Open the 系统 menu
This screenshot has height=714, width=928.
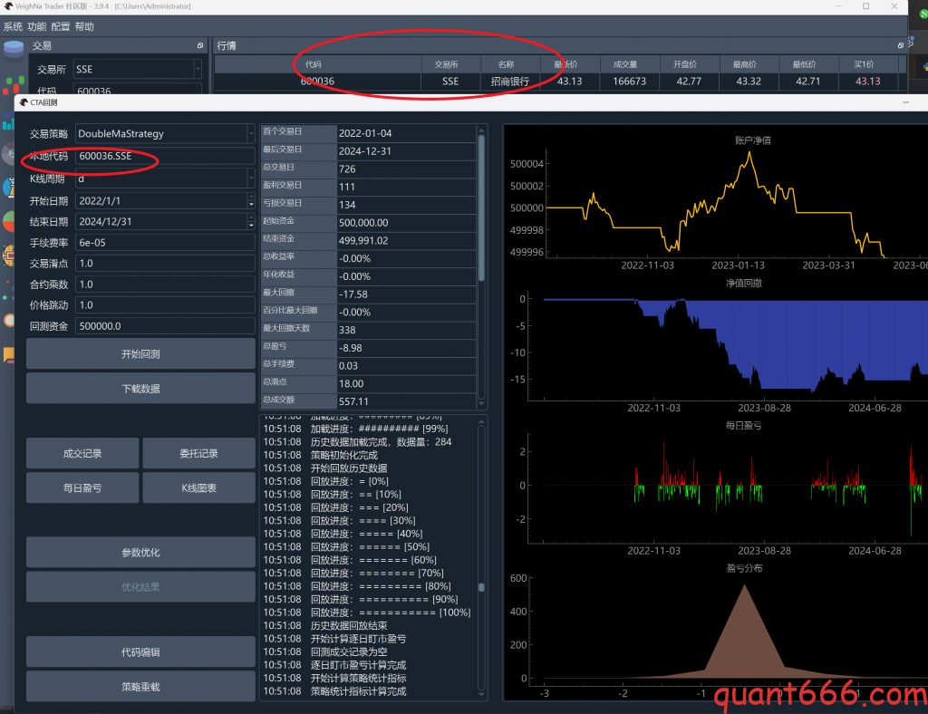[13, 26]
